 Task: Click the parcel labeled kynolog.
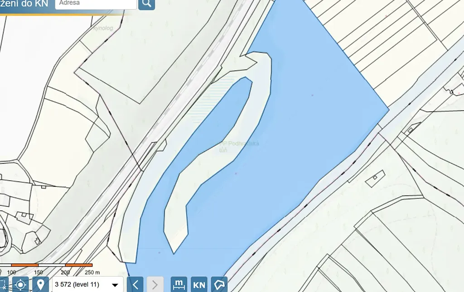[x=102, y=29]
